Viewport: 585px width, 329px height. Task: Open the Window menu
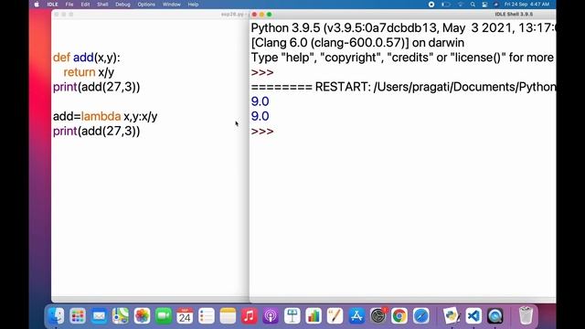pyautogui.click(x=172, y=5)
